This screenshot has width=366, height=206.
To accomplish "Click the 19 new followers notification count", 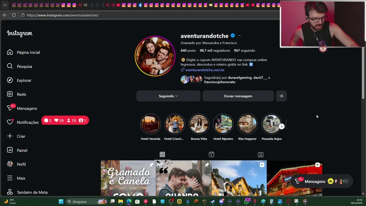I will (71, 120).
